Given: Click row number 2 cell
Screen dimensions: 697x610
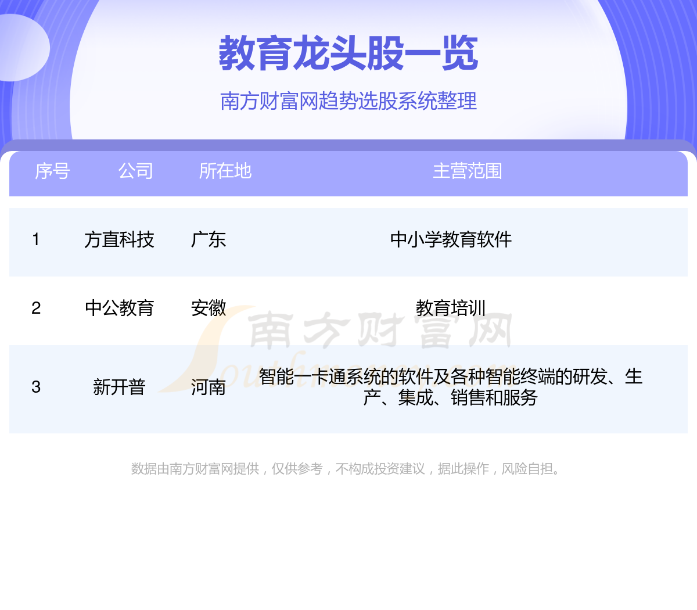Looking at the screenshot, I should coord(36,308).
